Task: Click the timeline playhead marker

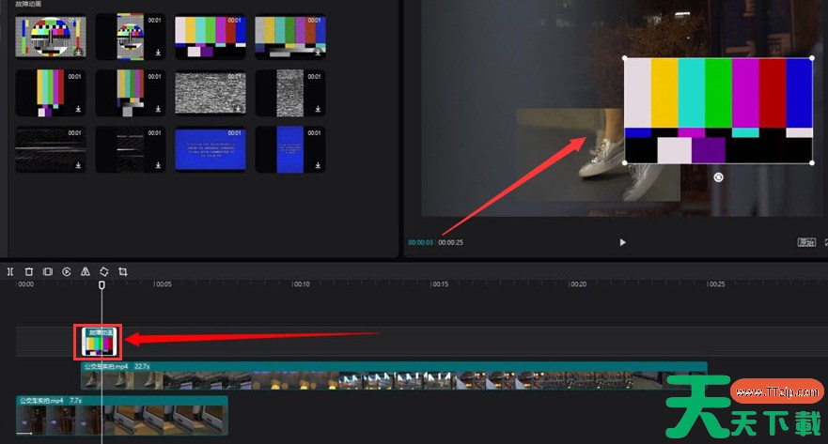Action: 102,284
